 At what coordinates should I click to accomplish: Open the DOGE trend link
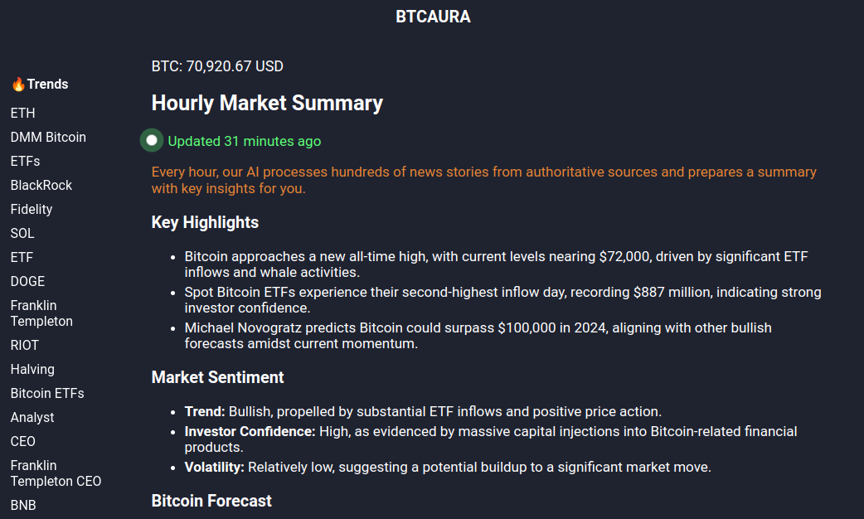click(27, 282)
